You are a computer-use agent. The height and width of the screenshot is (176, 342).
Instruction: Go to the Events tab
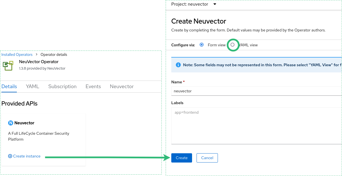[x=93, y=86]
